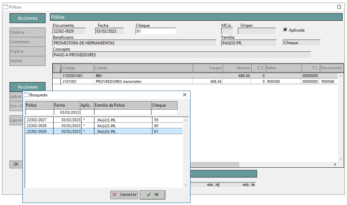This screenshot has width=347, height=205.
Task: Click the Fecha column header in Búsqueda
Action: pyautogui.click(x=67, y=105)
